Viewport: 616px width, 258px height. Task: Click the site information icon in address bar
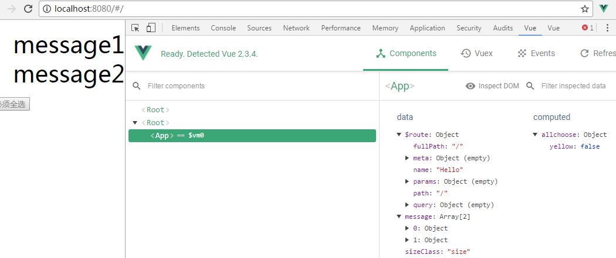pyautogui.click(x=47, y=9)
